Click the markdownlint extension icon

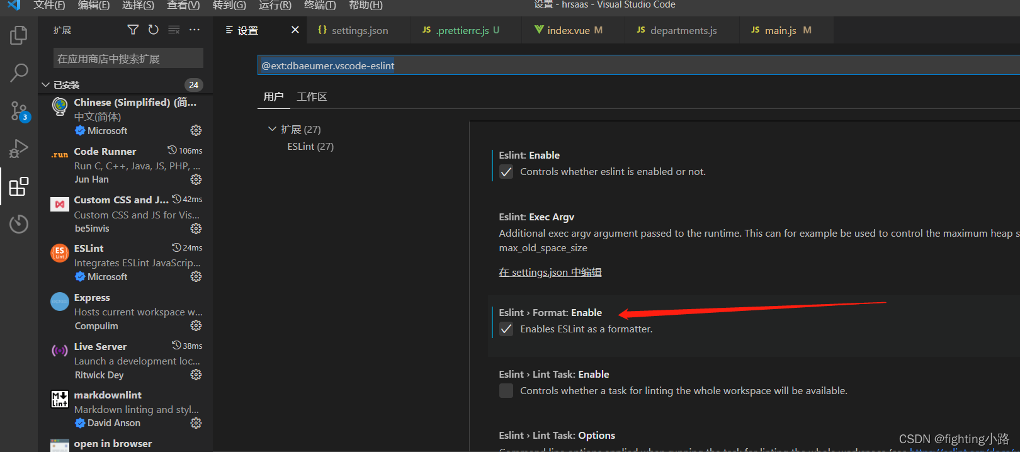pos(60,399)
